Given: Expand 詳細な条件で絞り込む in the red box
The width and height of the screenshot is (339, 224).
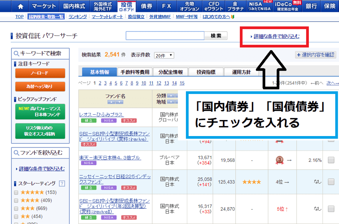Looking at the screenshot, I should [x=276, y=36].
